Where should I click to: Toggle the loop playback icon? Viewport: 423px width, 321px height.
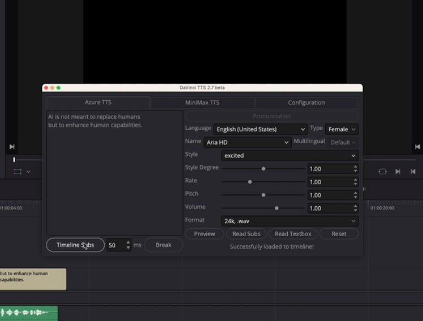[x=382, y=172]
